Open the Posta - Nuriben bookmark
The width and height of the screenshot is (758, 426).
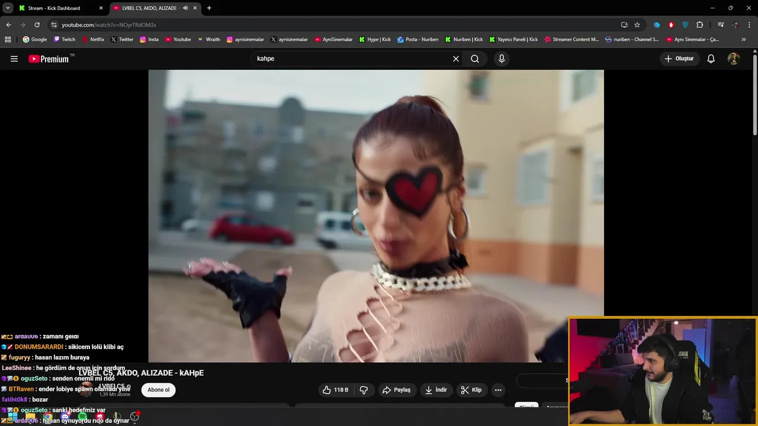tap(418, 40)
